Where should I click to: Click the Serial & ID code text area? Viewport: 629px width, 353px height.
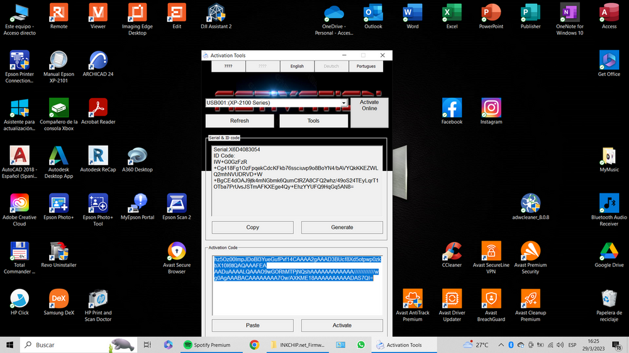click(x=297, y=201)
